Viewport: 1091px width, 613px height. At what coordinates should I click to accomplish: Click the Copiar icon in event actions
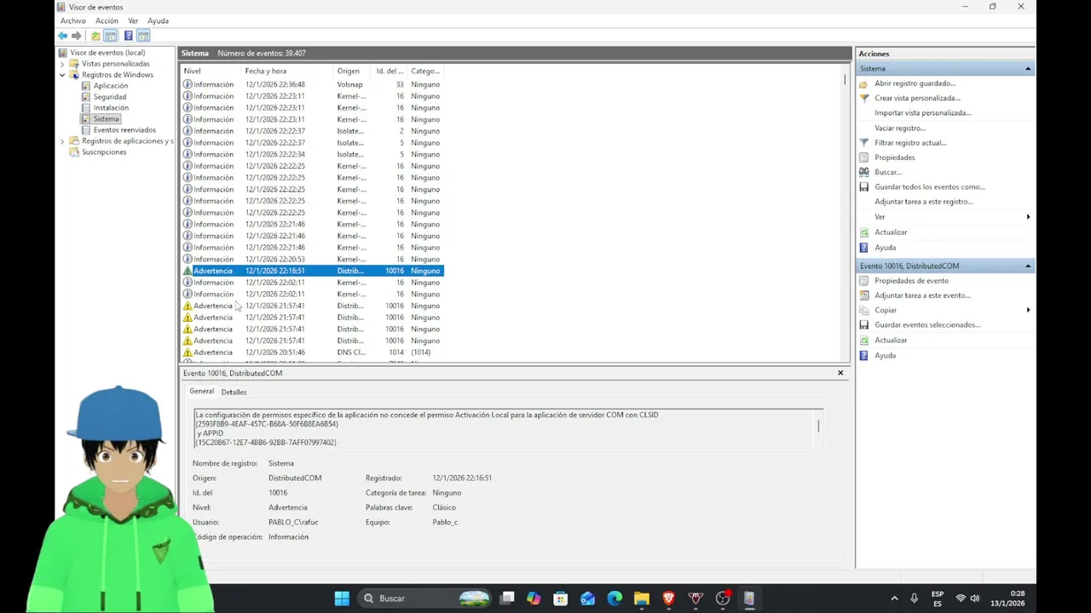tap(863, 310)
